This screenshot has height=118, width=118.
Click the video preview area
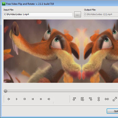tap(61, 51)
